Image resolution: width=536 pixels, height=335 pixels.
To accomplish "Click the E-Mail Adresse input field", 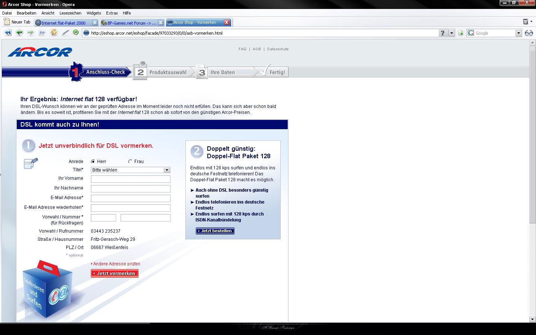I will [x=131, y=198].
